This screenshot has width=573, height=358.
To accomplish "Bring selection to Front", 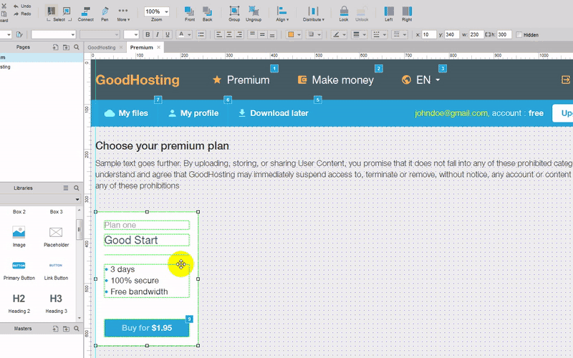I will [x=189, y=11].
